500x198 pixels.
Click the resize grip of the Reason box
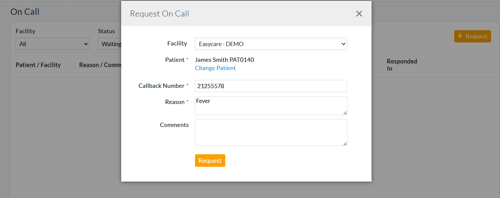(x=346, y=113)
